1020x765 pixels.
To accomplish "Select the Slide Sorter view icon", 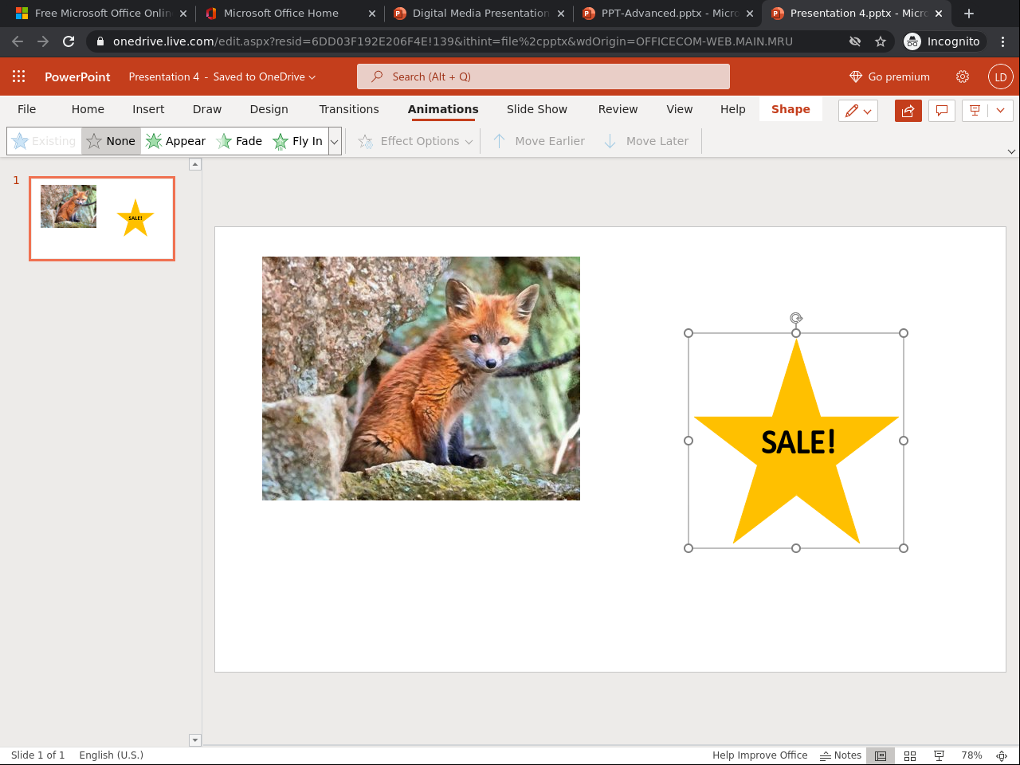I will 910,755.
